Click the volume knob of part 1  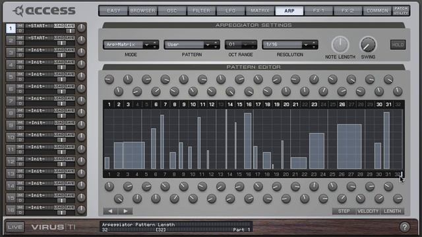(81, 28)
